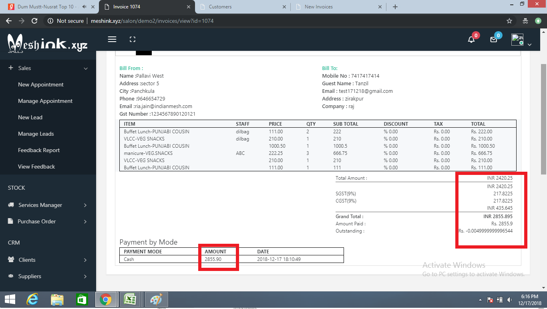547x309 pixels.
Task: Reload the page using refresh icon
Action: (x=34, y=21)
